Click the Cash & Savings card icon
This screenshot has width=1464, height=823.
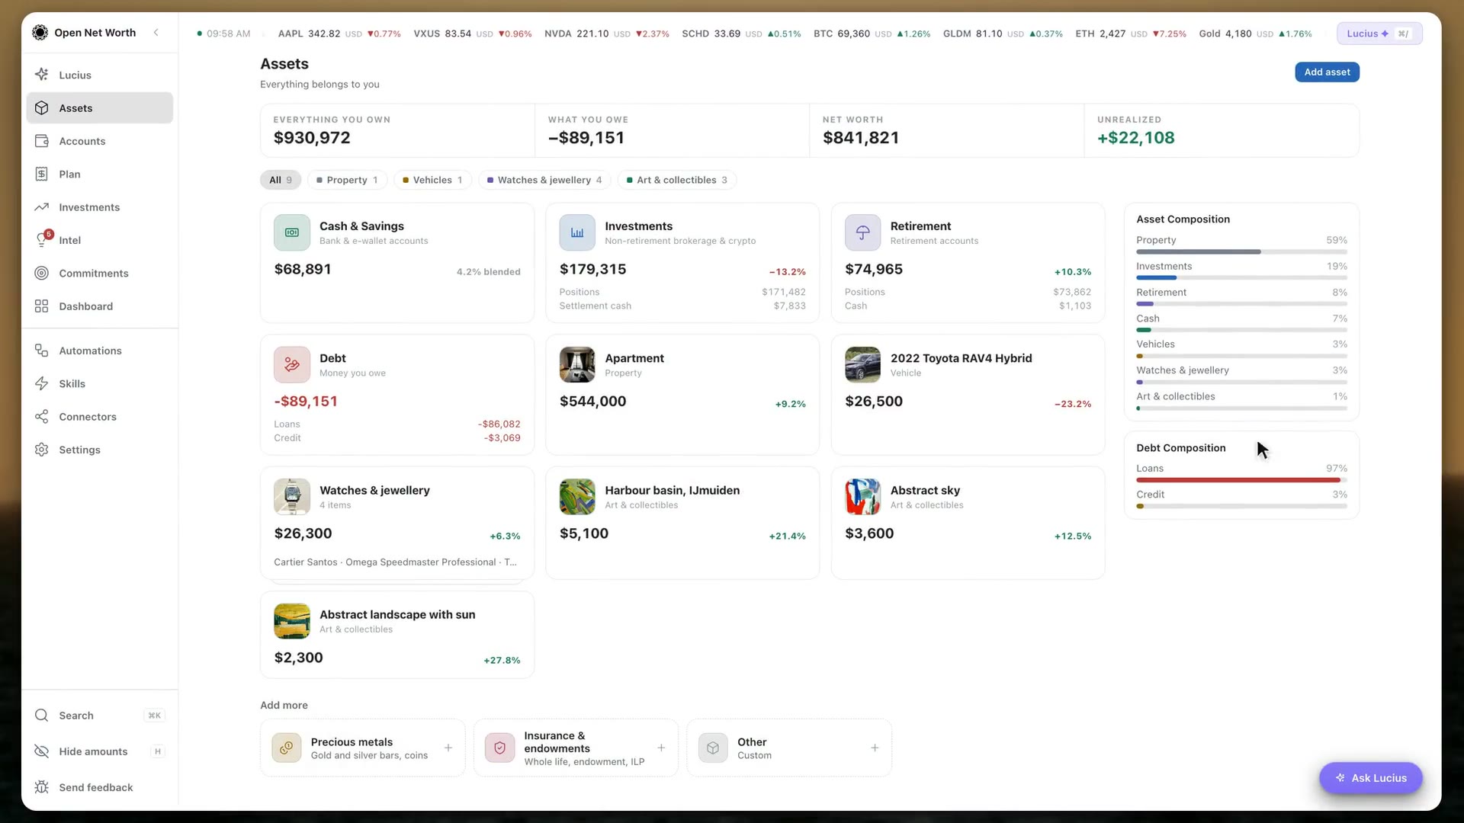point(292,232)
